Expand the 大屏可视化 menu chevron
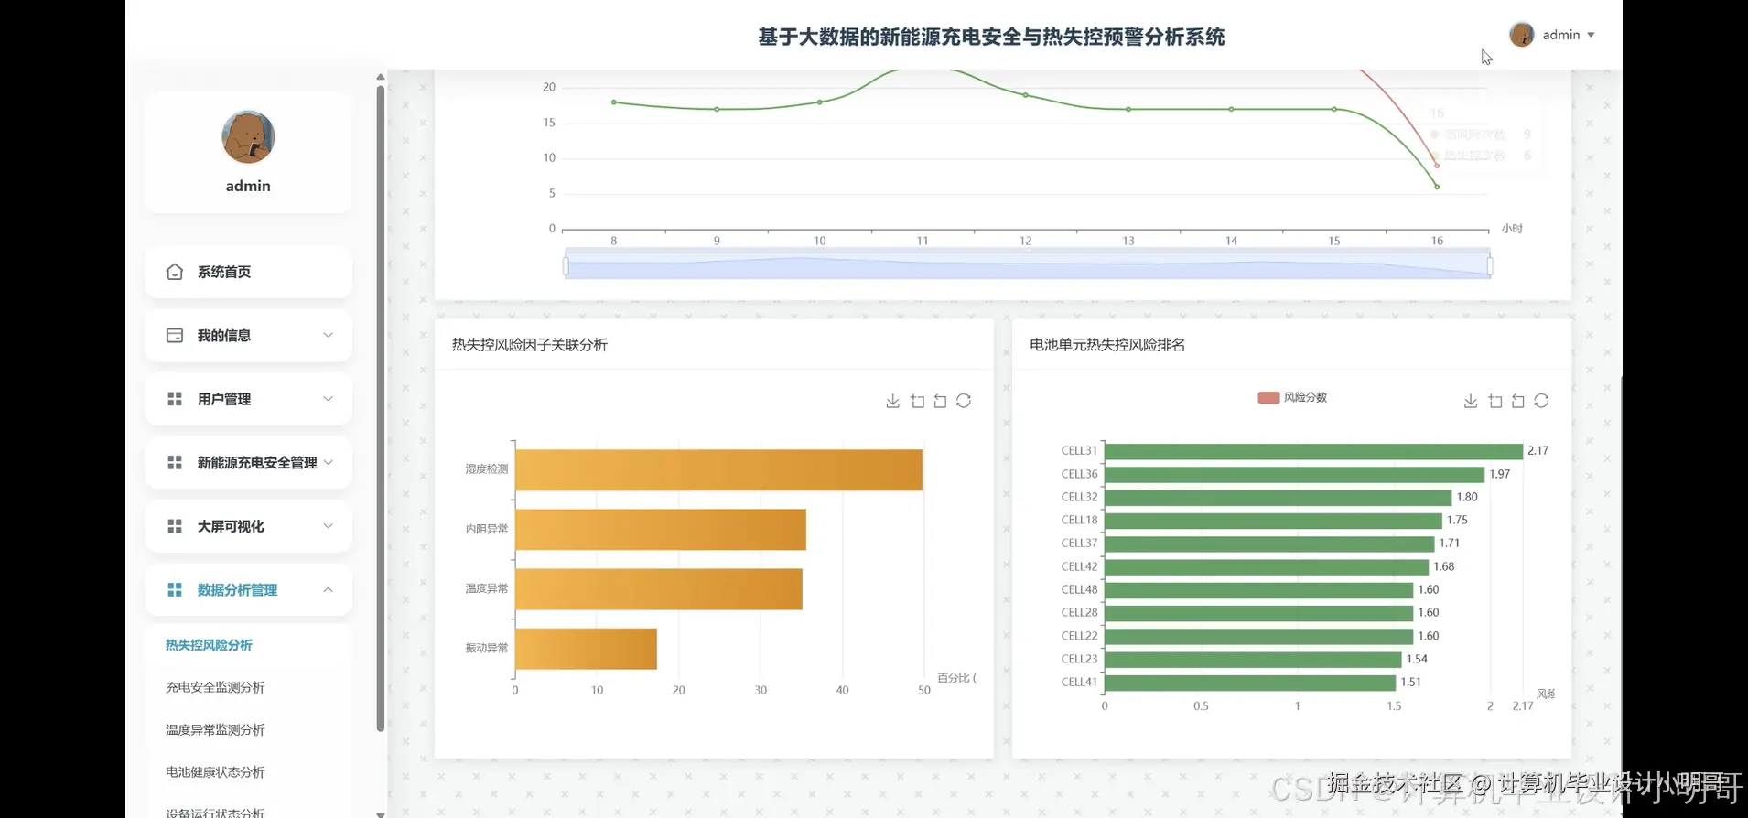This screenshot has height=818, width=1748. 328,526
